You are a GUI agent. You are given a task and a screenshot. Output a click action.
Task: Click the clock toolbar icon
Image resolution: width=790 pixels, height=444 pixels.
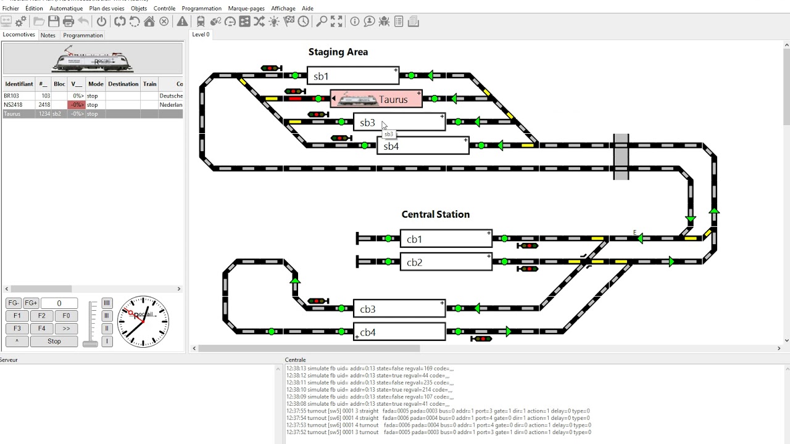304,22
